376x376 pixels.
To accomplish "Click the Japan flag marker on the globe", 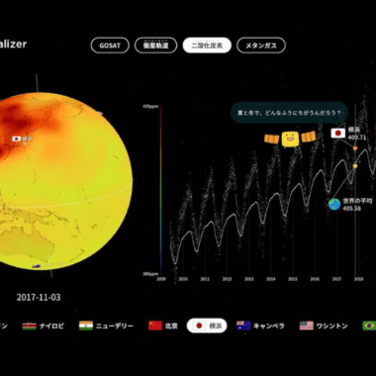I will [17, 139].
